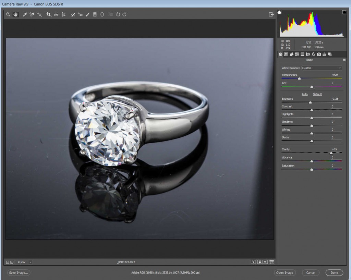Open the White Balance dropdown
Screen dimensions: 351x280
point(322,68)
